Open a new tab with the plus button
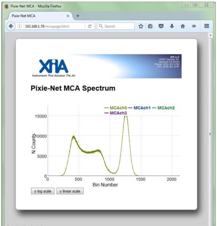This screenshot has width=217, height=226. (x=78, y=16)
